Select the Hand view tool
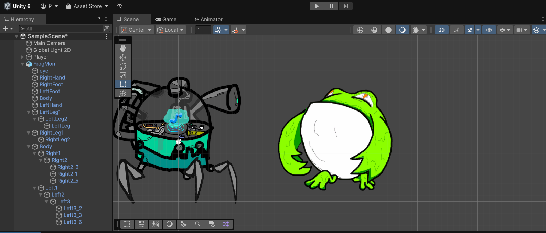The width and height of the screenshot is (546, 233). click(x=123, y=49)
